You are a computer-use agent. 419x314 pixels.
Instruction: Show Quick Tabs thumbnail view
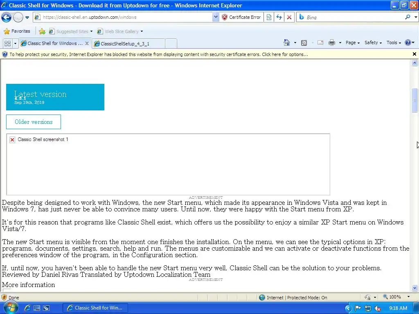click(x=7, y=43)
